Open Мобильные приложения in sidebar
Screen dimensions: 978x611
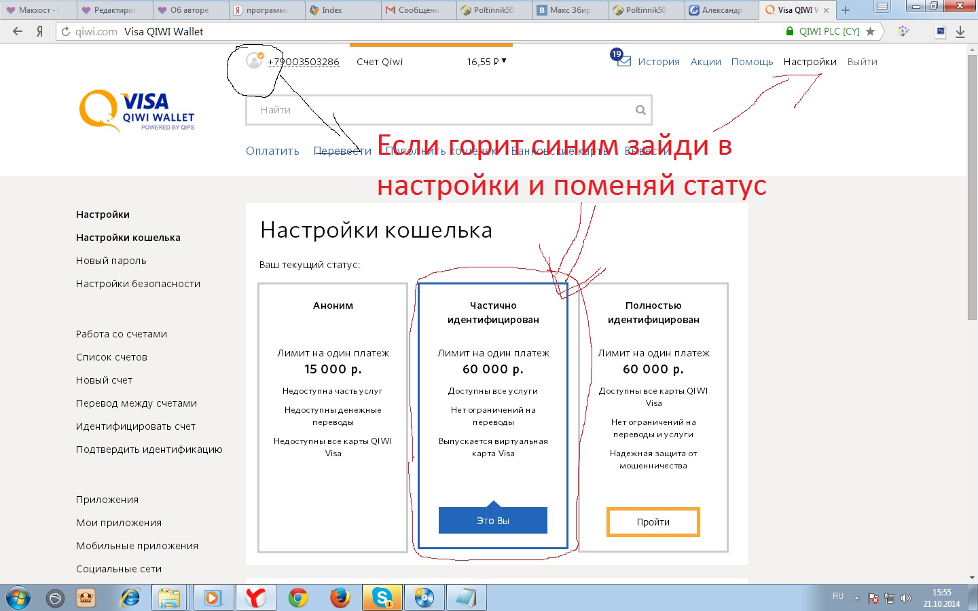[x=137, y=546]
